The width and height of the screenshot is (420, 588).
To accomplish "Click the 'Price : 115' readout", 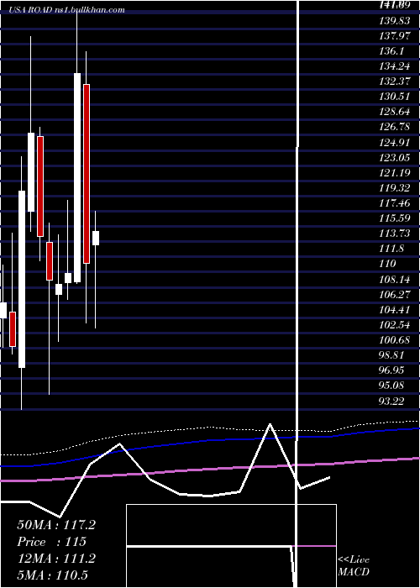I will tap(52, 542).
